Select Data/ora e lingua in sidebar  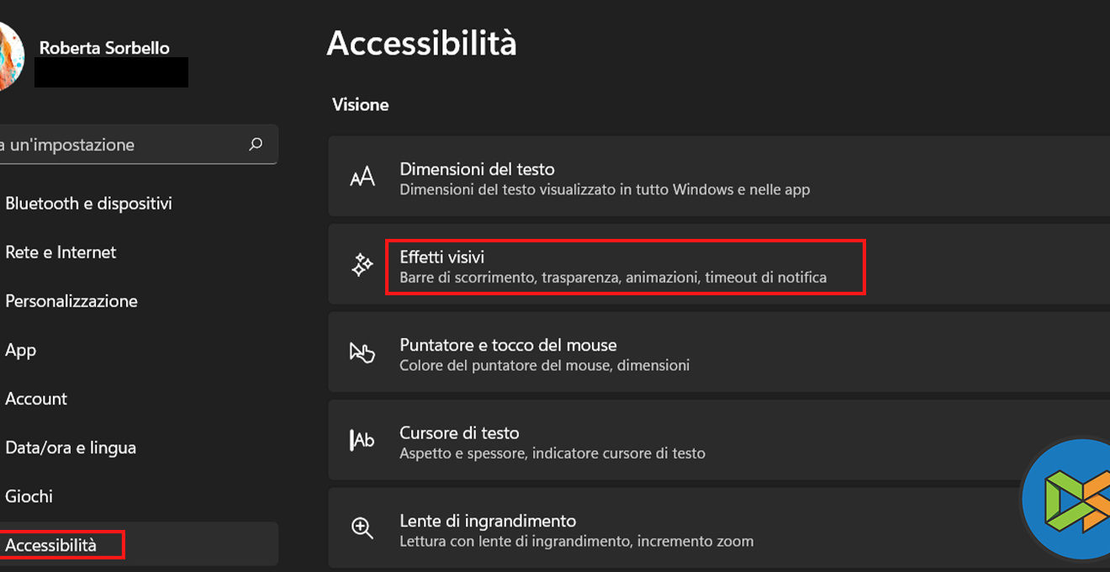[71, 448]
